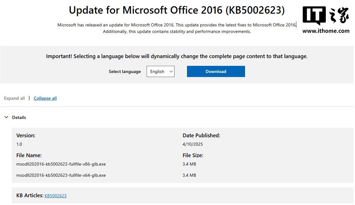355x205 pixels.
Task: Open the Select language dropdown
Action: pos(161,71)
